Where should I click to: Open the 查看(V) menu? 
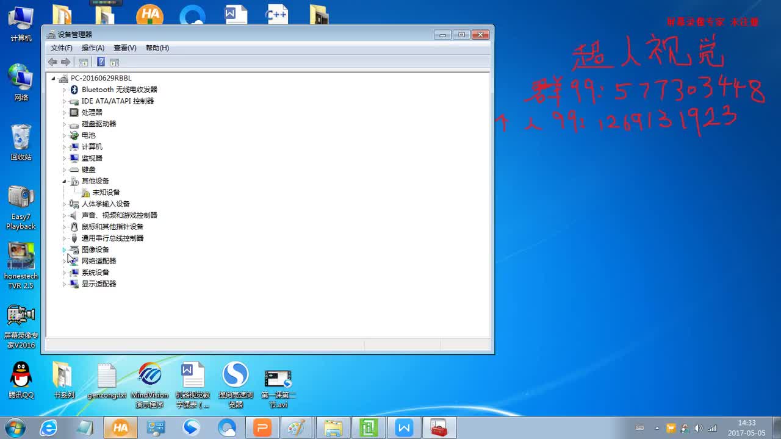(125, 48)
